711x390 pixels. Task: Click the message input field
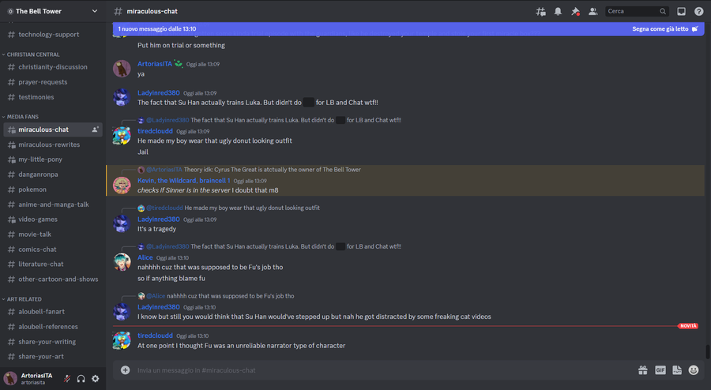coord(379,369)
